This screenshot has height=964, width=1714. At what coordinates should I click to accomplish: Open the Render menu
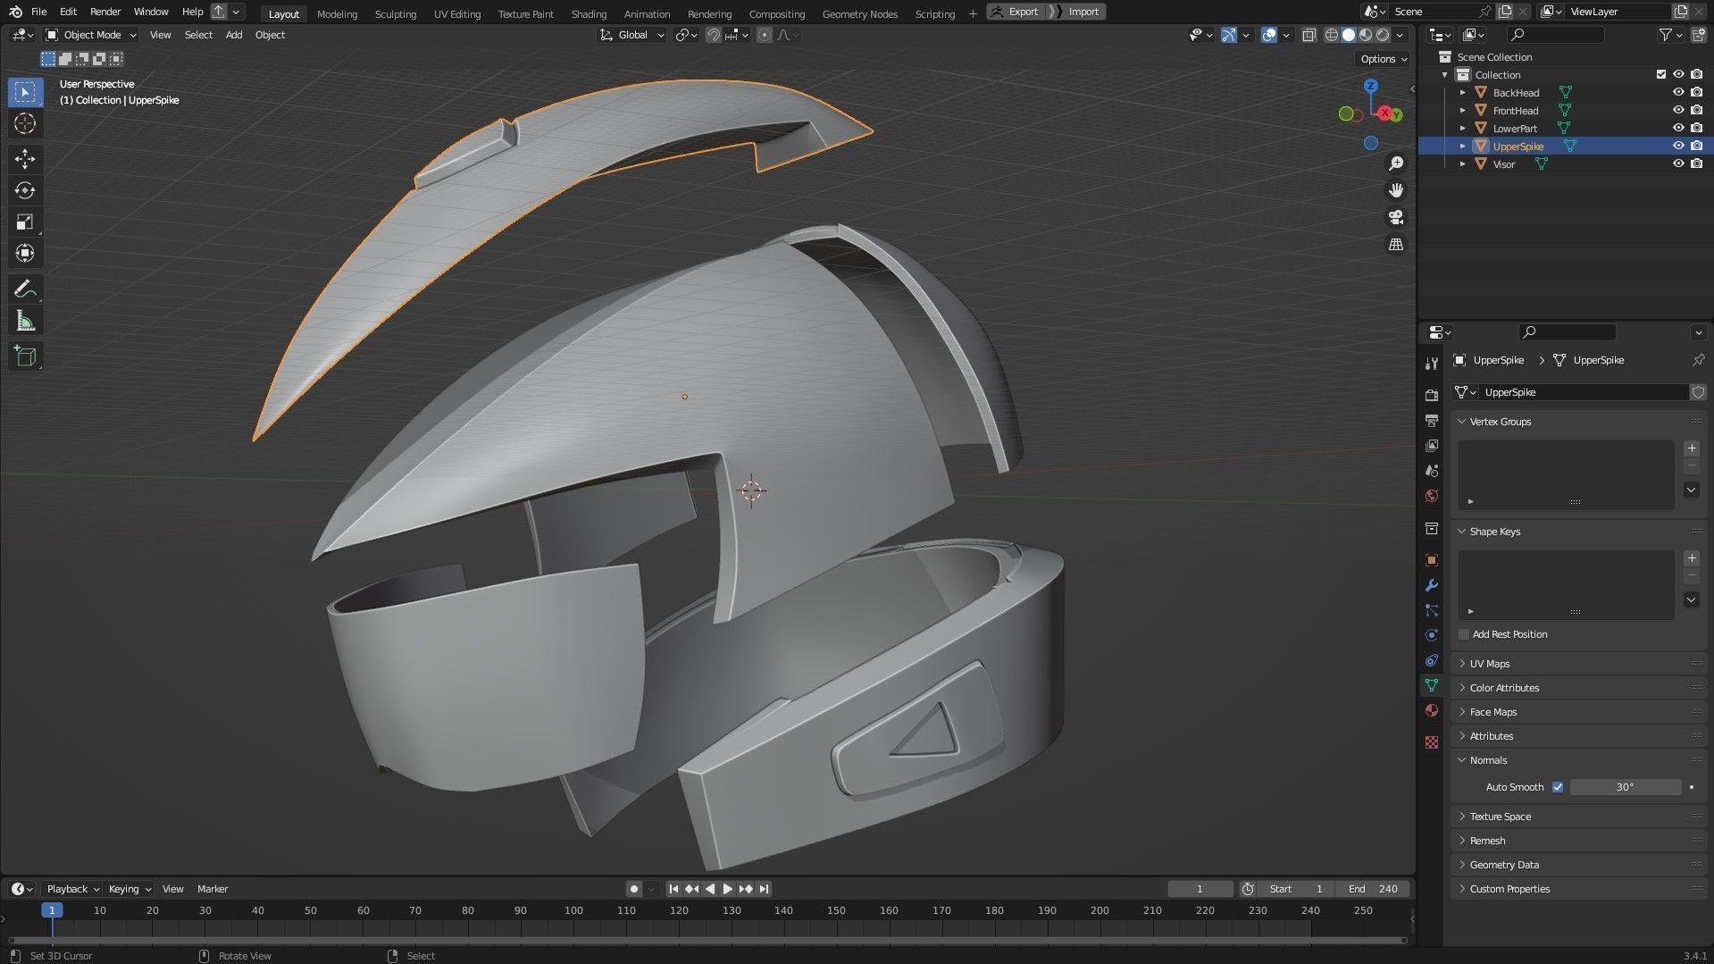click(x=105, y=12)
